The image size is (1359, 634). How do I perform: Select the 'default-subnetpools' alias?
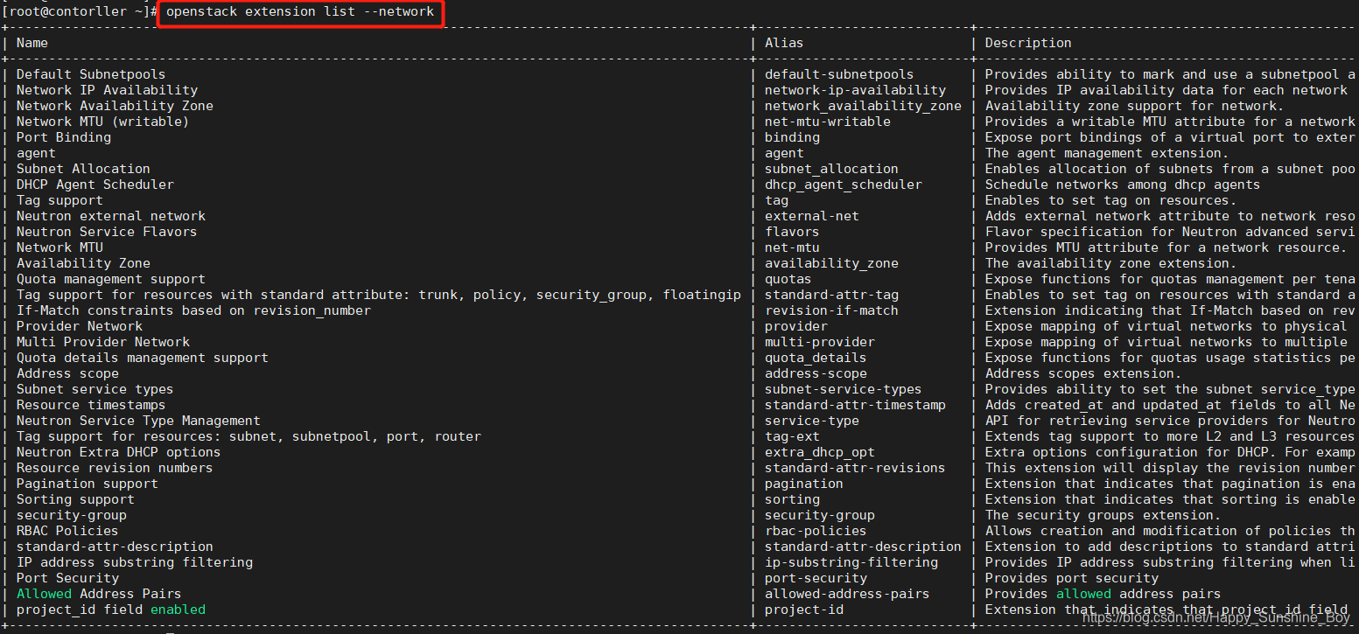(x=839, y=74)
